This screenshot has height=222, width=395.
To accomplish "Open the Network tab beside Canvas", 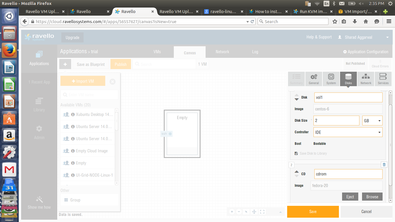I will click(222, 52).
